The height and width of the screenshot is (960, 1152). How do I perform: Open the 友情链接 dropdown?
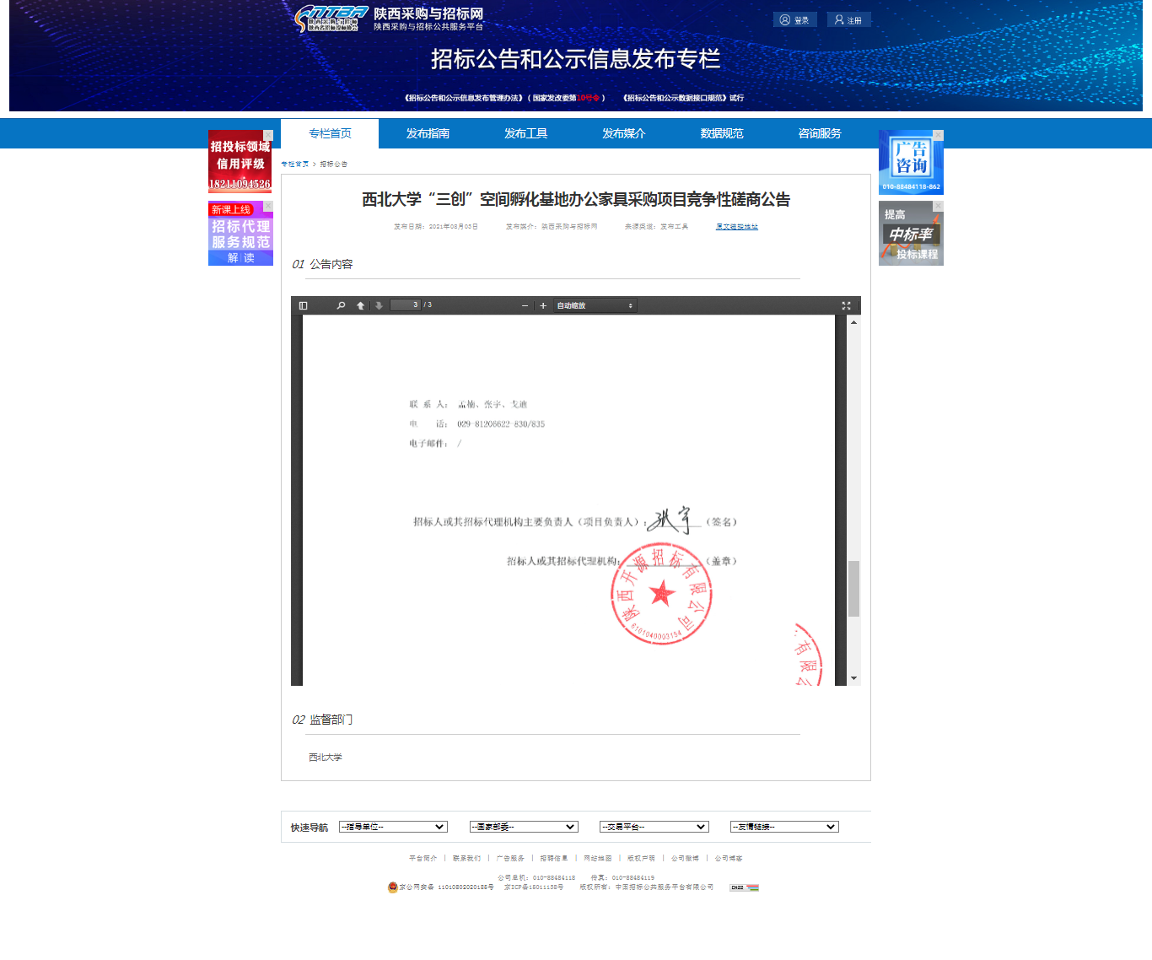click(x=783, y=827)
